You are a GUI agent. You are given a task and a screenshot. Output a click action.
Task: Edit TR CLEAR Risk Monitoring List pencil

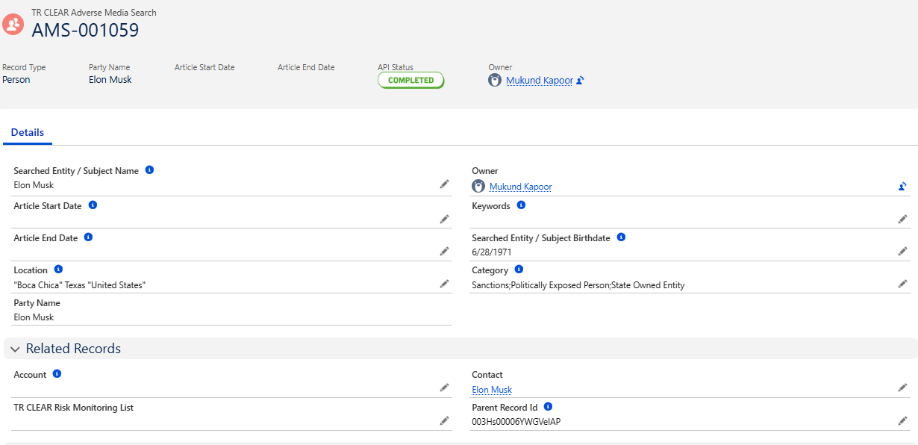click(x=444, y=420)
